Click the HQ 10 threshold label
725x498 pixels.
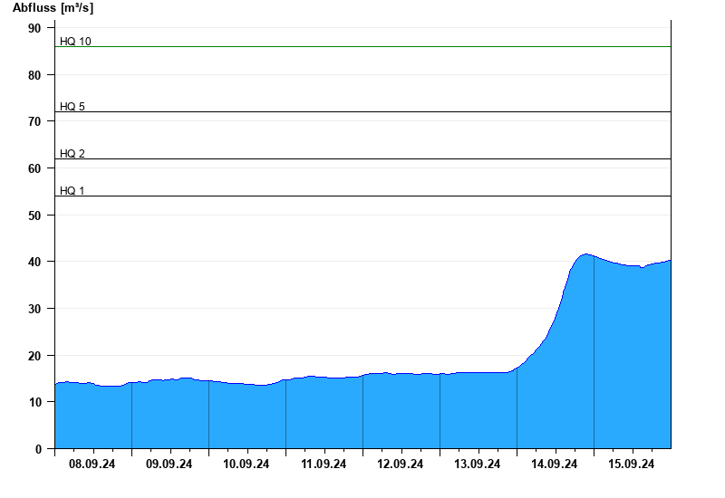[x=75, y=42]
